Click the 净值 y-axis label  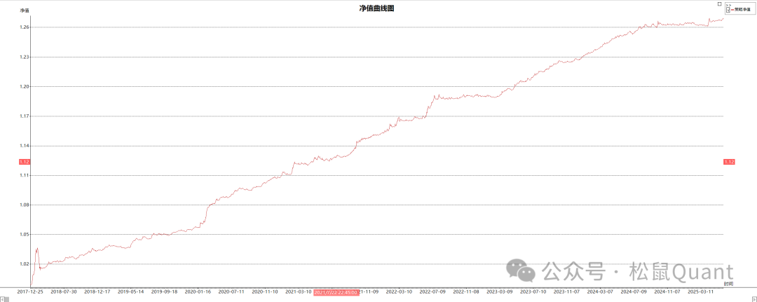pyautogui.click(x=25, y=11)
